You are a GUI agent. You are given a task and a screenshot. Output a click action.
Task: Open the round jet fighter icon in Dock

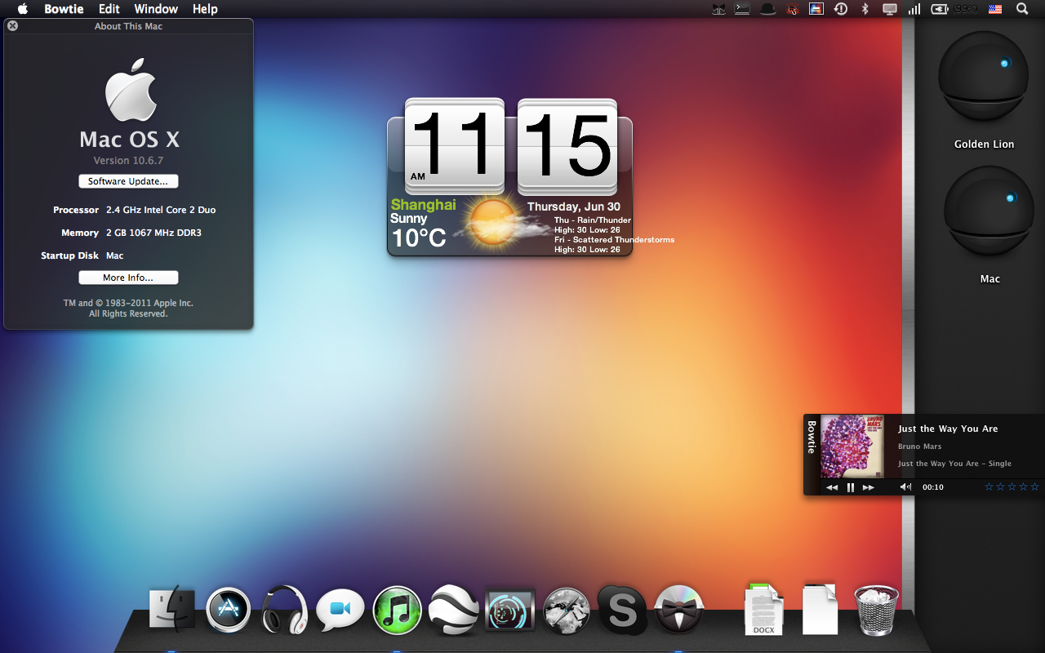[567, 610]
